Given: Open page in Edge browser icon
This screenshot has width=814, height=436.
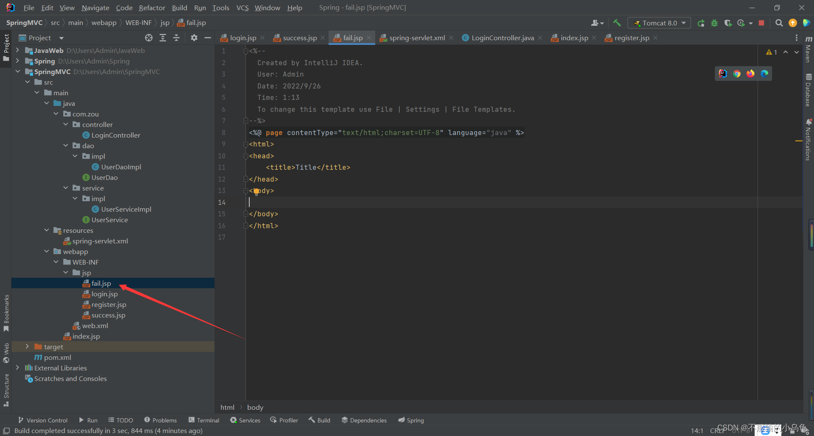Looking at the screenshot, I should tap(764, 74).
